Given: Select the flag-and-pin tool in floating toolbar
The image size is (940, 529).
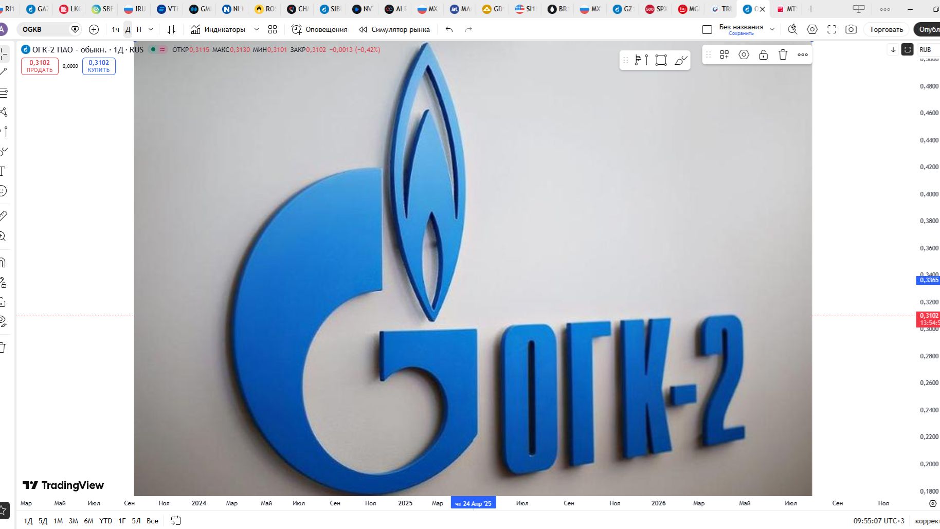Looking at the screenshot, I should [x=641, y=60].
